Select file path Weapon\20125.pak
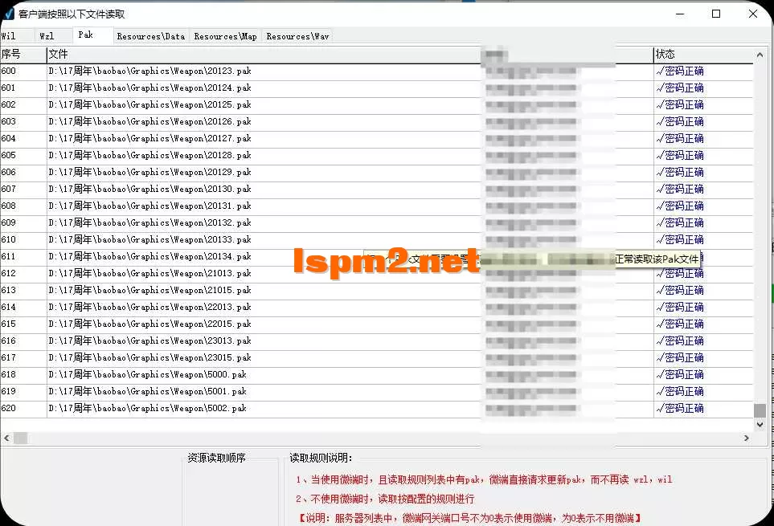The image size is (774, 526). [150, 104]
